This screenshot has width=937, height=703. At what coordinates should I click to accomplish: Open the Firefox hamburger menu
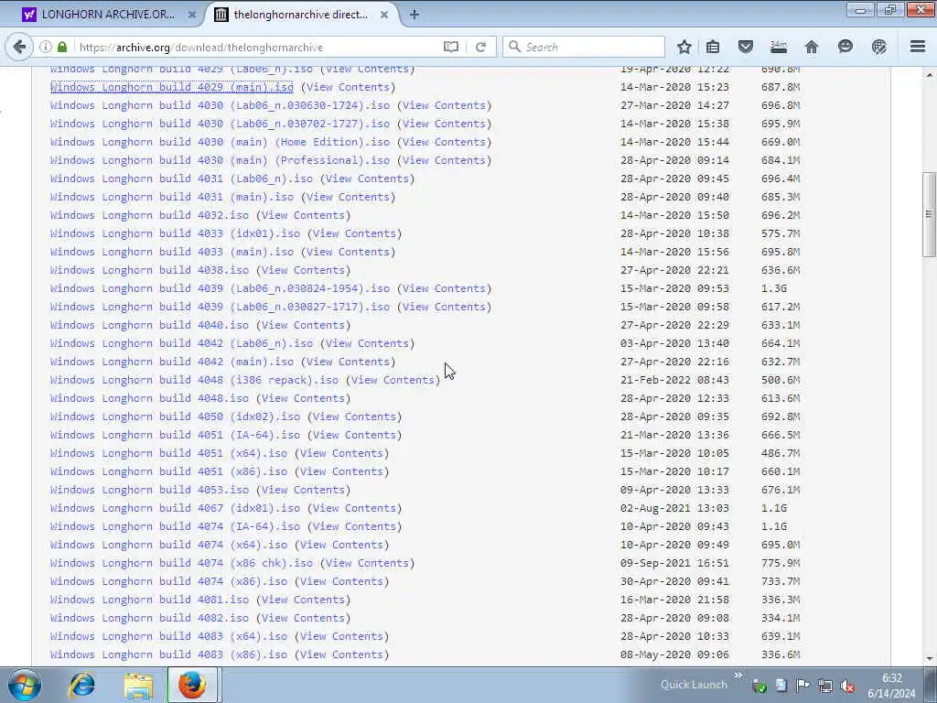[x=918, y=47]
